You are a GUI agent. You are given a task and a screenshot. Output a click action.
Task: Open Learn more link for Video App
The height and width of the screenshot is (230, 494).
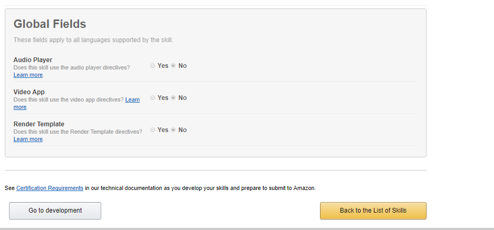point(132,100)
